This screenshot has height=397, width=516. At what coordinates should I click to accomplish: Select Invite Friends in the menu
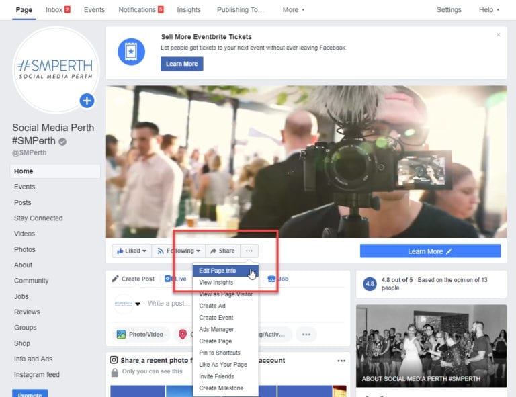point(226,376)
